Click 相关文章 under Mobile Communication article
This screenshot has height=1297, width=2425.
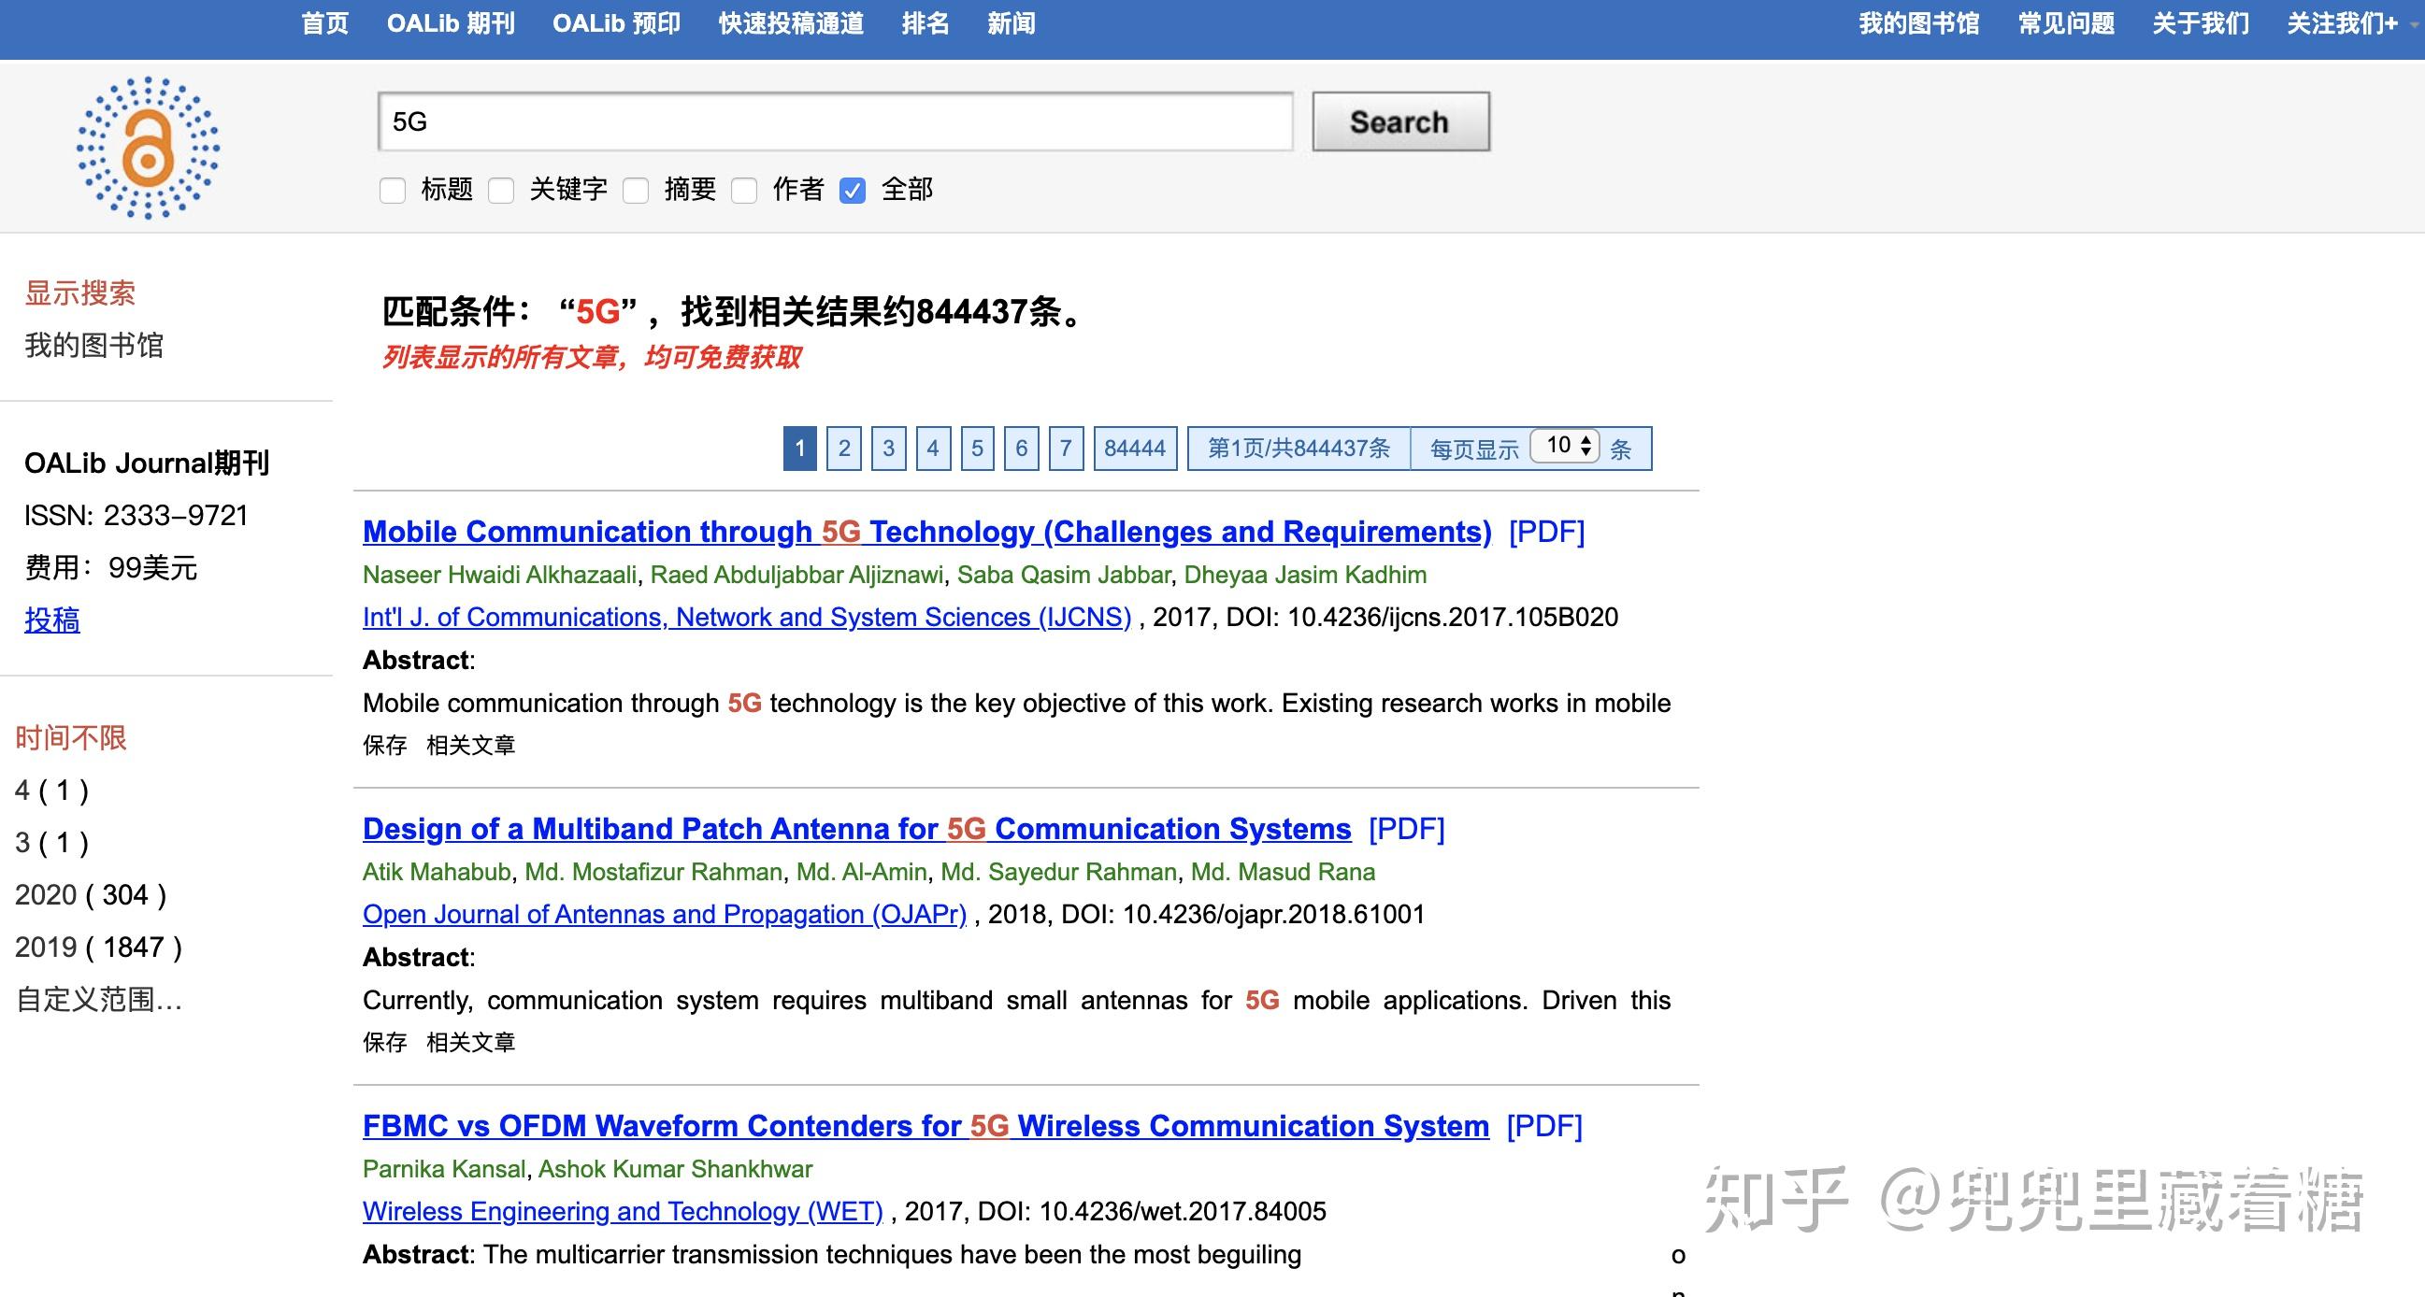(x=470, y=746)
